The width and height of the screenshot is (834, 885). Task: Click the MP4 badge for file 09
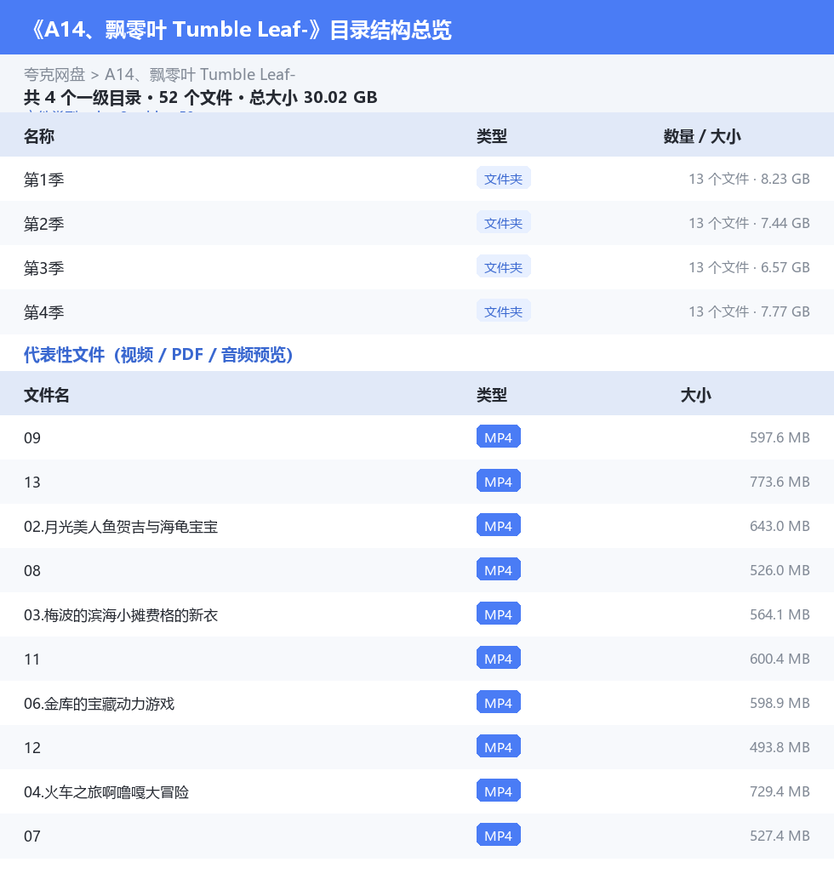pyautogui.click(x=498, y=437)
